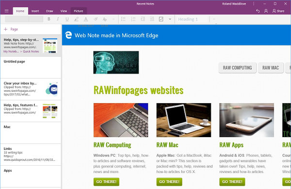This screenshot has height=189, width=291.
Task: Open the Mac page
Action: coord(31,133)
